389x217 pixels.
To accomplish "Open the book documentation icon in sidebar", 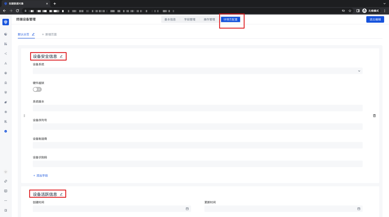I will point(5,191).
